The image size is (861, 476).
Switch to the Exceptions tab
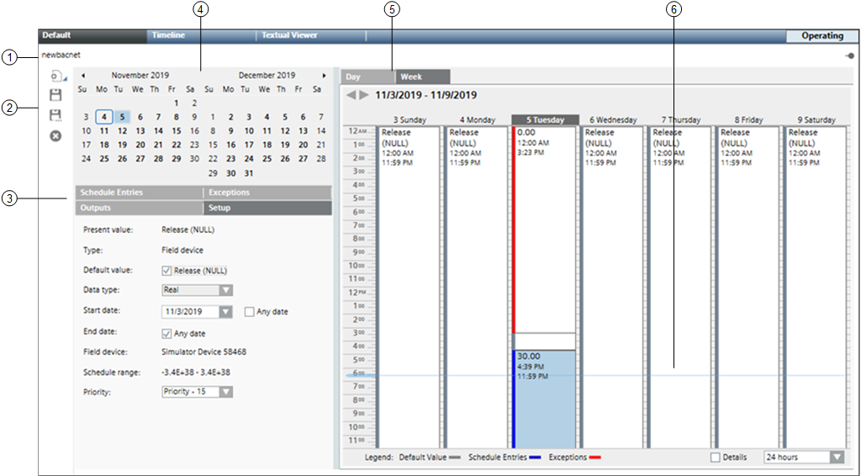(267, 193)
